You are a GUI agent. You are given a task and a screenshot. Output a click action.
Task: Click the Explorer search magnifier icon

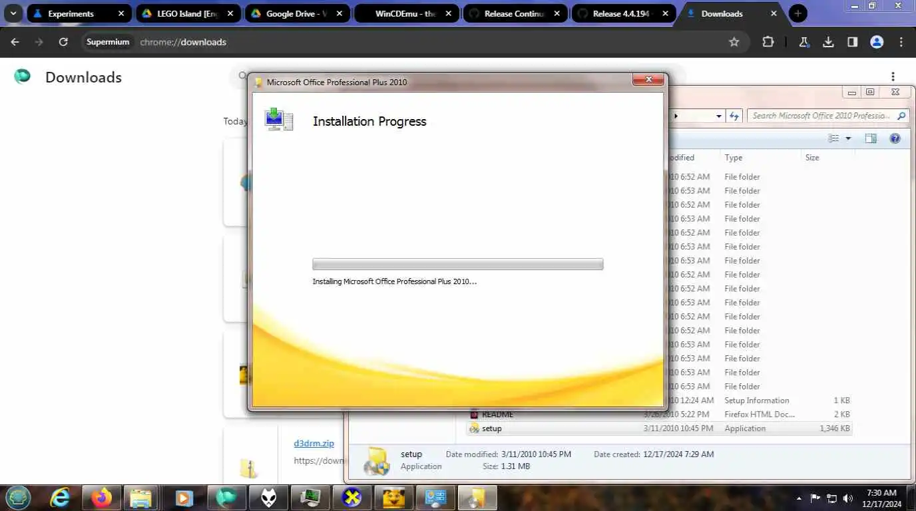901,116
